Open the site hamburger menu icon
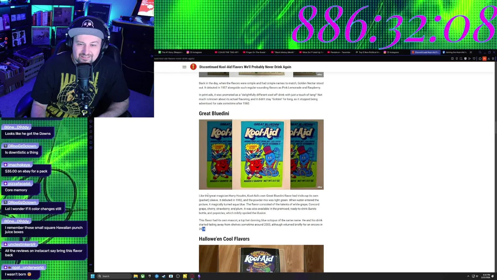The width and height of the screenshot is (497, 280). click(184, 67)
